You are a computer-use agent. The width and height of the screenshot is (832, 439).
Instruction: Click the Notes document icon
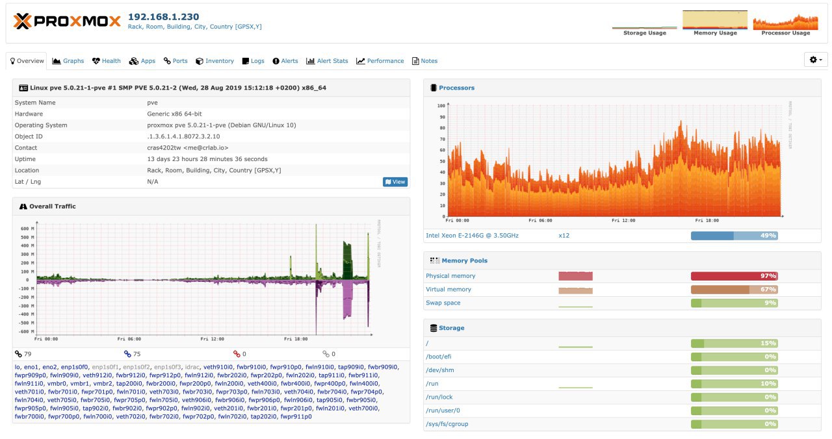click(415, 61)
